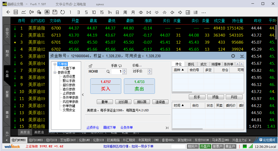Toggle the 期货户 account button

(x=193, y=147)
